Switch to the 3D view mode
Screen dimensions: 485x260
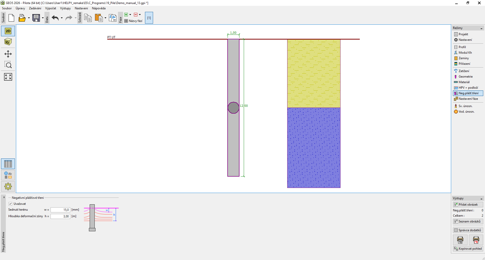click(8, 42)
